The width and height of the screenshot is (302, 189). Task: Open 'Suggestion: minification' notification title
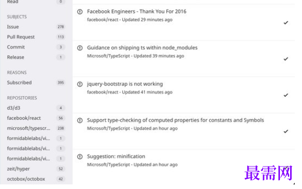click(116, 157)
